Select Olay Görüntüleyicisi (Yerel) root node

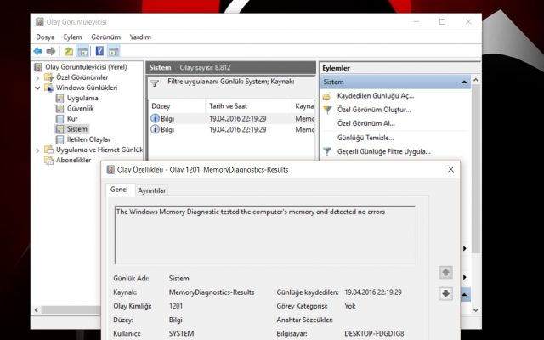pos(86,67)
